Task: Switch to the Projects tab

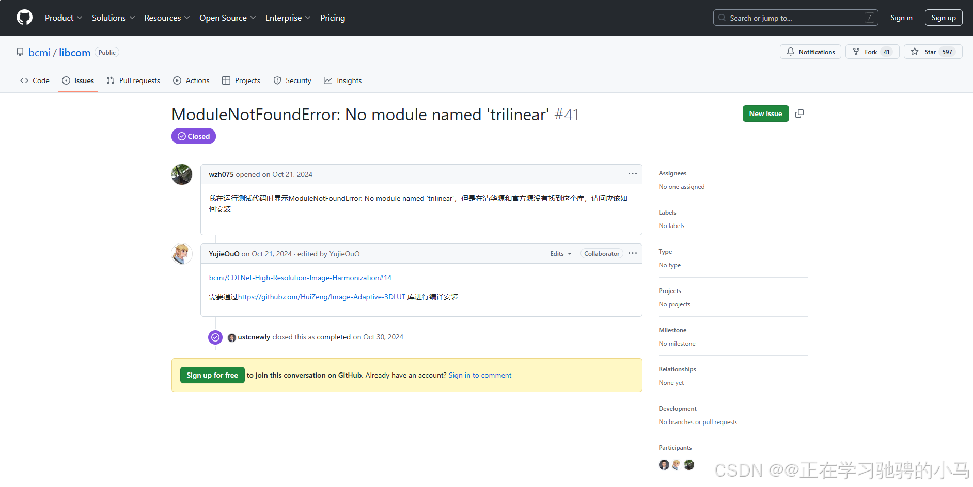Action: (x=241, y=80)
